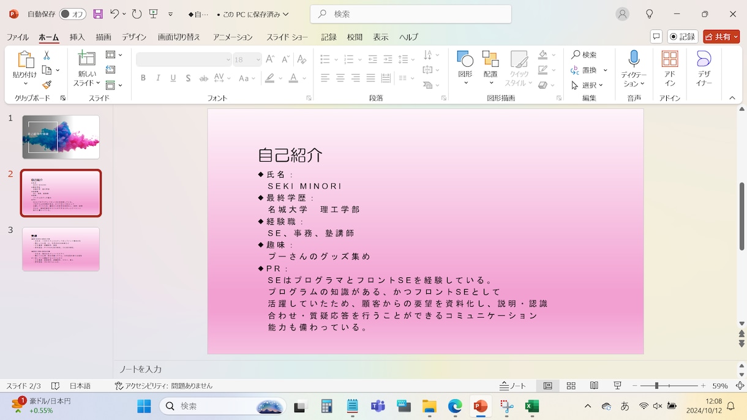The height and width of the screenshot is (420, 747).
Task: Click the Underline U formatting icon
Action: point(173,78)
